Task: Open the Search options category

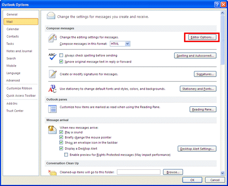Action: (x=21, y=58)
